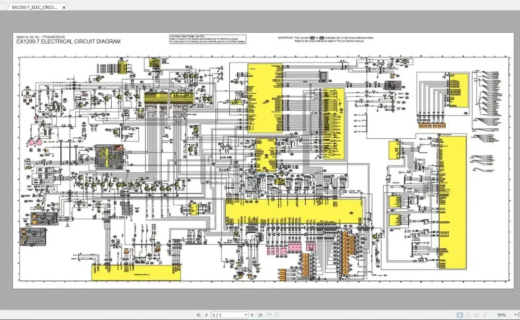Toggle continuous scrolling page layout
The width and height of the screenshot is (520, 320).
467,315
